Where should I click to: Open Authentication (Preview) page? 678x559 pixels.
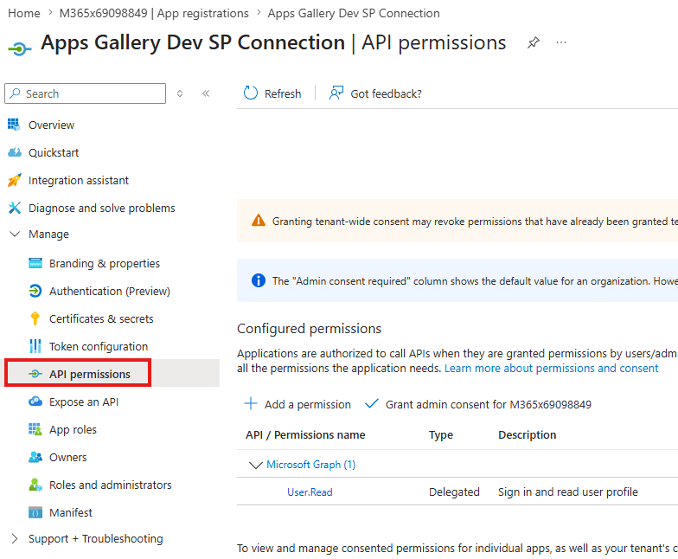pyautogui.click(x=109, y=291)
